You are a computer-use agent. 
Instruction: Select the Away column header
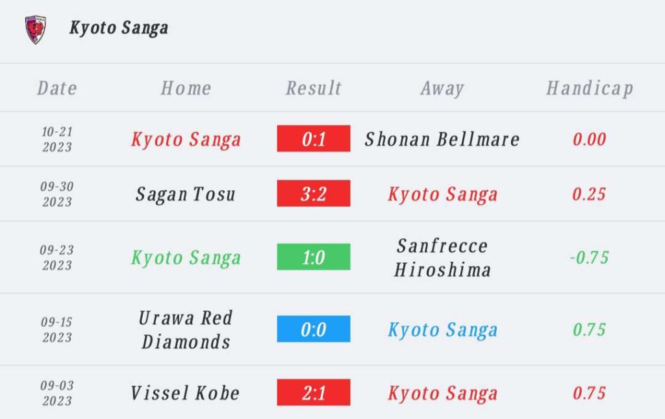[442, 88]
